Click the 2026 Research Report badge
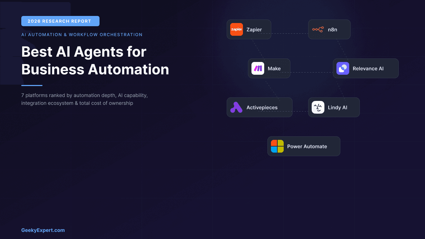This screenshot has width=425, height=239. pos(60,21)
